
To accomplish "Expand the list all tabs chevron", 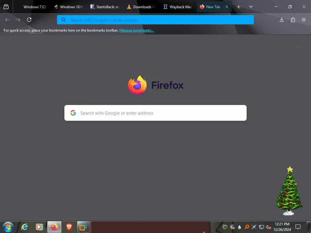I will click(251, 7).
